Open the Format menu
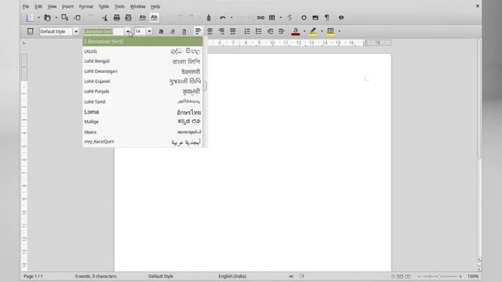 pyautogui.click(x=85, y=6)
